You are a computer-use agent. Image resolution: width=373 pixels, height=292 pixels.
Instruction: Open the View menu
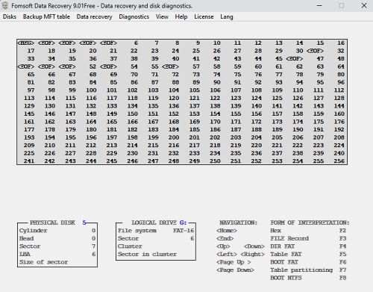click(x=162, y=16)
